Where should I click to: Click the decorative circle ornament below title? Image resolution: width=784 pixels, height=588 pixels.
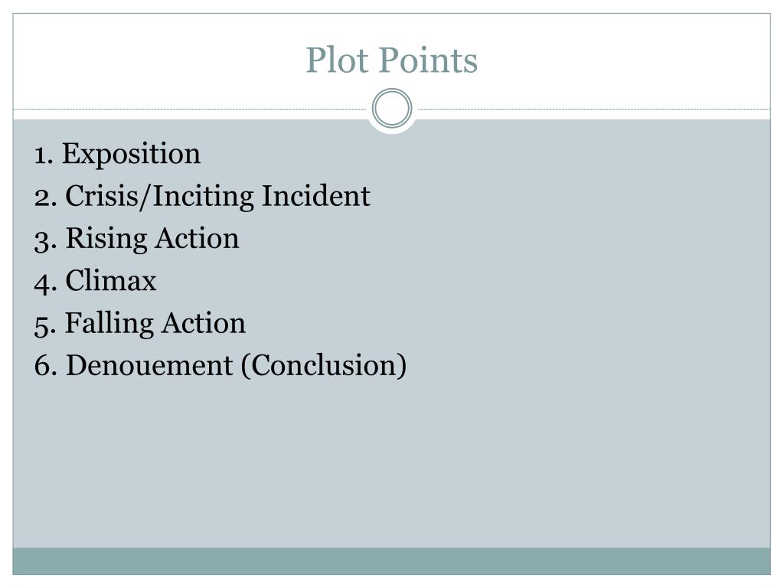(392, 108)
